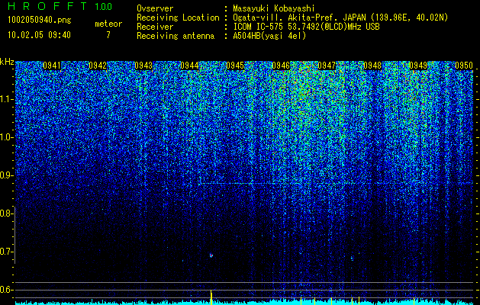480x305 pixels.
Task: Select the date stamp 10.02.05 09:40
Action: coord(39,35)
